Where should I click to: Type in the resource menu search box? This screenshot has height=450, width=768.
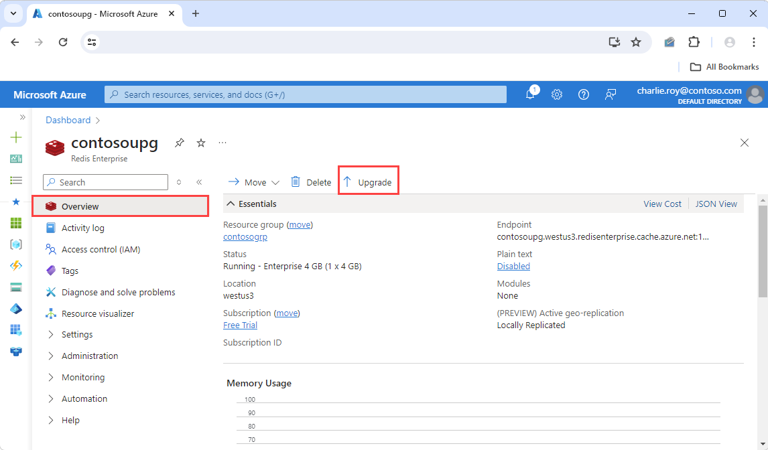(105, 181)
